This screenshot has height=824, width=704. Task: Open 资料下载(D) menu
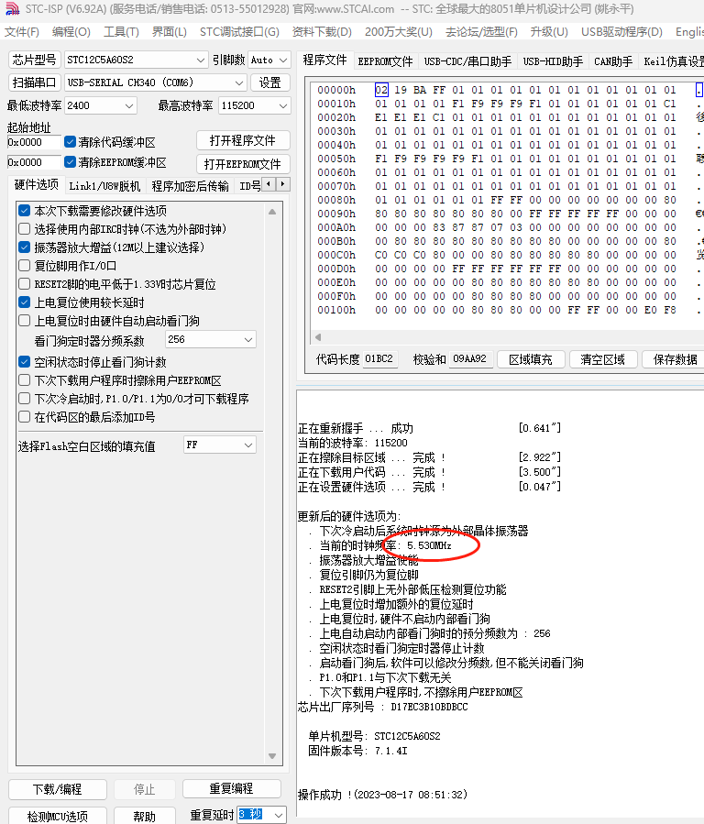point(322,32)
